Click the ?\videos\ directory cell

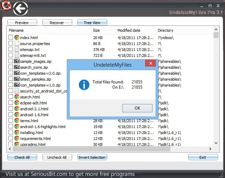coord(166,38)
